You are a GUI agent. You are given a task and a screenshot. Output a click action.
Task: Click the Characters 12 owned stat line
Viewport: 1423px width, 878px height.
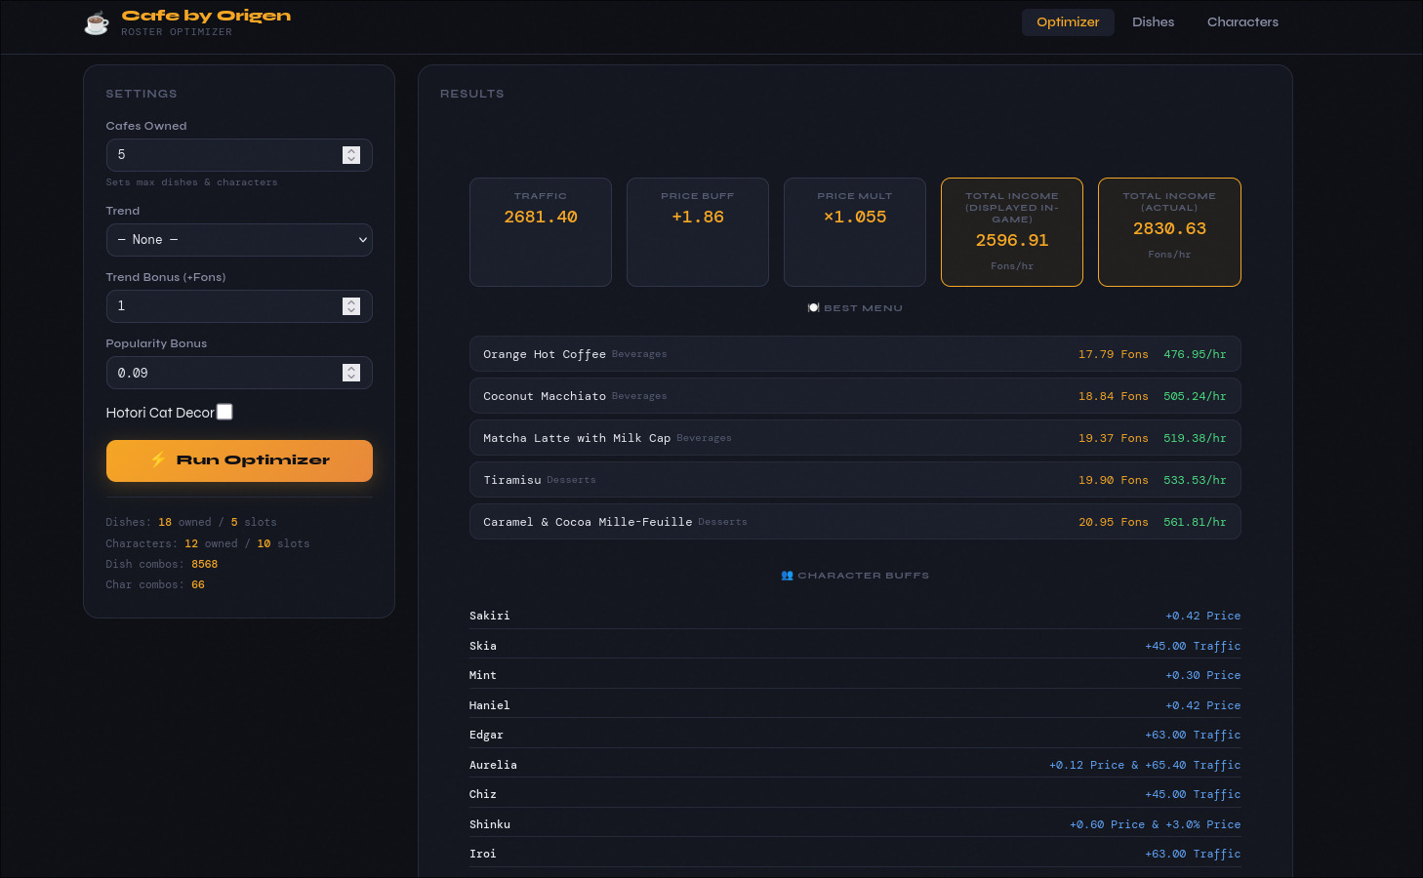point(208,543)
